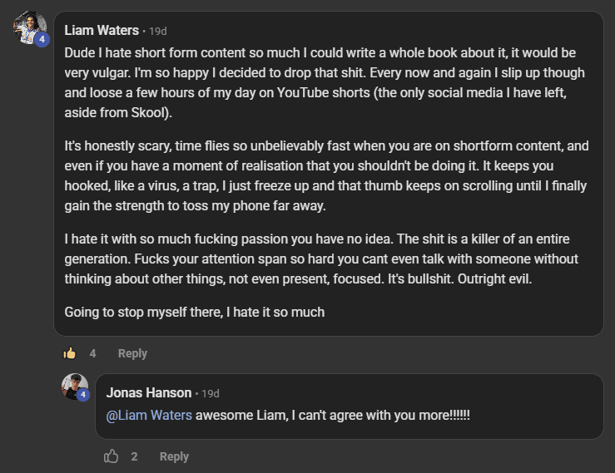Like Jonas Hanson's reply with thumbs-up

pos(111,456)
